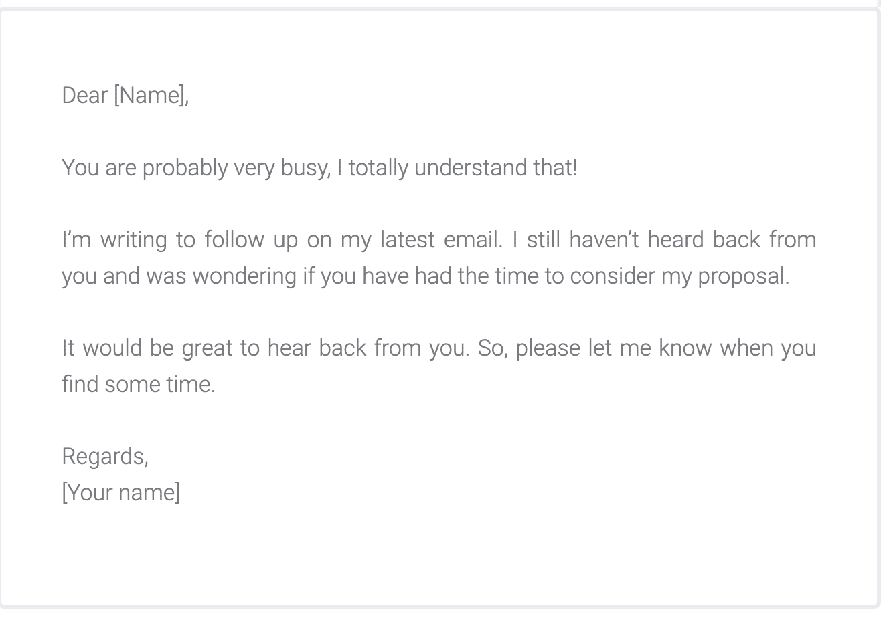889x618 pixels.
Task: Click the word "please" in the last paragraph
Action: coord(548,348)
